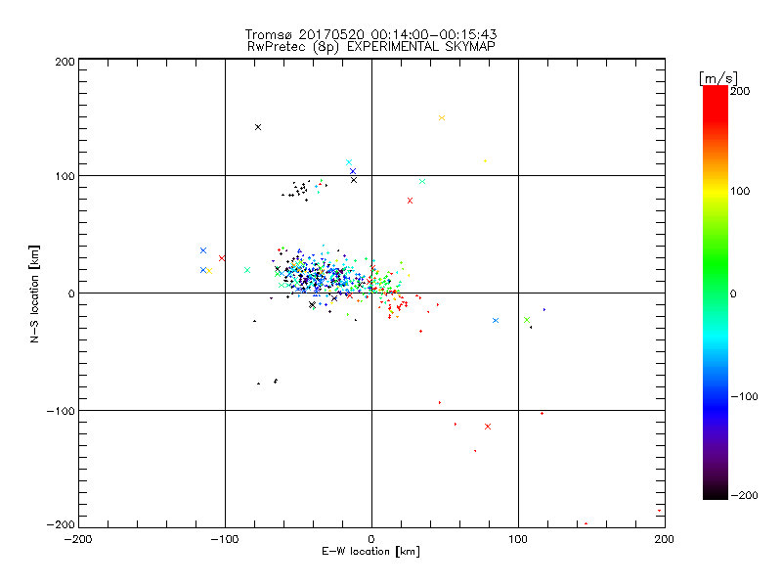Click the yellow X marker on the far left
Viewport: 782px width, 587px height.
pos(209,271)
